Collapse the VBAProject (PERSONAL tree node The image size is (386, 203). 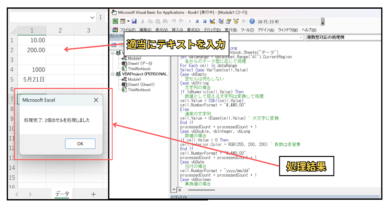(x=113, y=74)
